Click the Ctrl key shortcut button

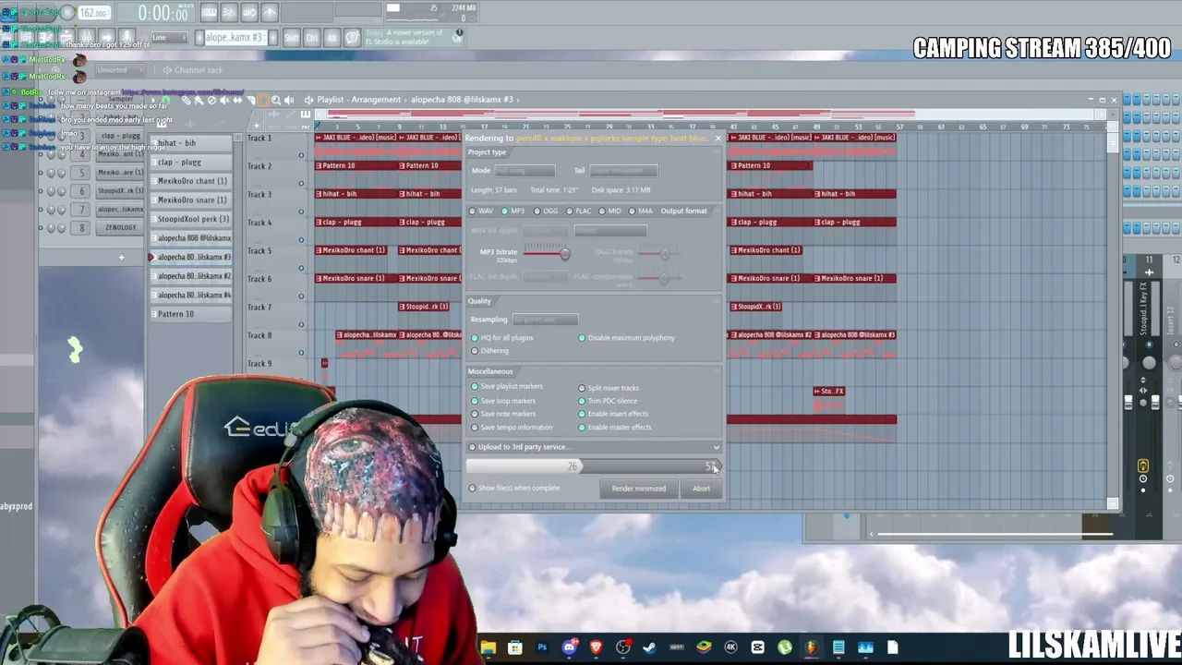coord(312,38)
